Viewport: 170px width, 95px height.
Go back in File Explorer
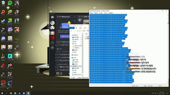point(71,31)
